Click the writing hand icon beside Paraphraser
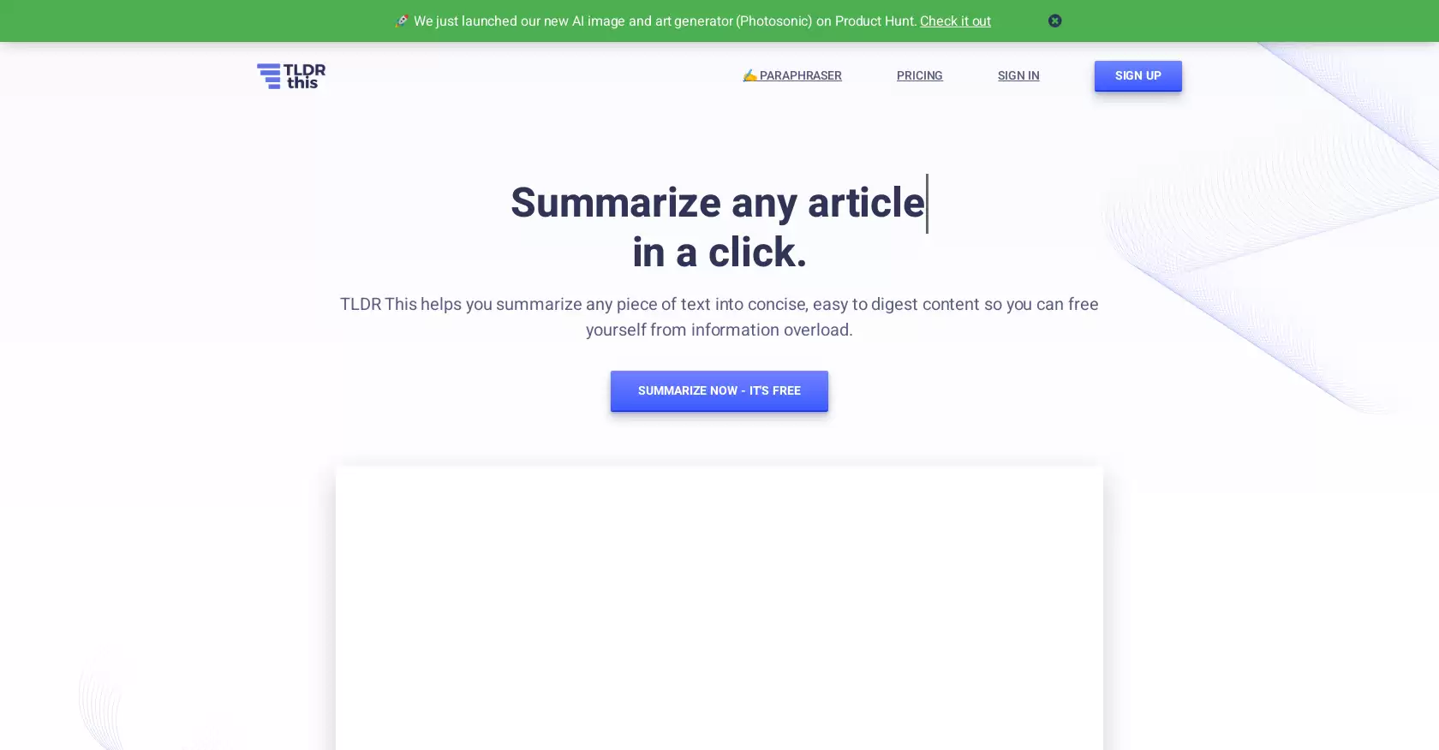 (749, 75)
